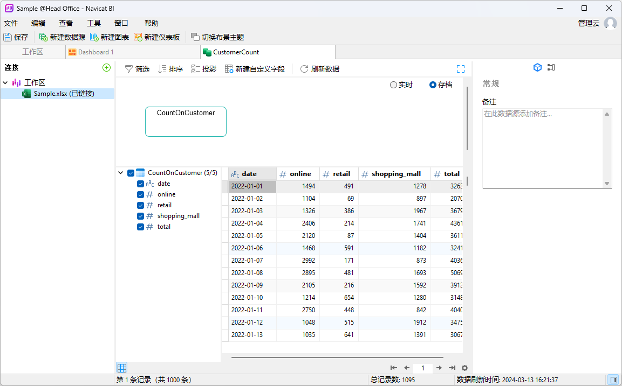Click the retail column header
This screenshot has height=386, width=622.
tap(339, 174)
